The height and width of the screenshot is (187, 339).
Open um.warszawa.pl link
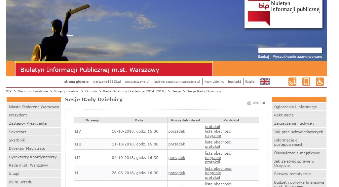[x=137, y=81]
